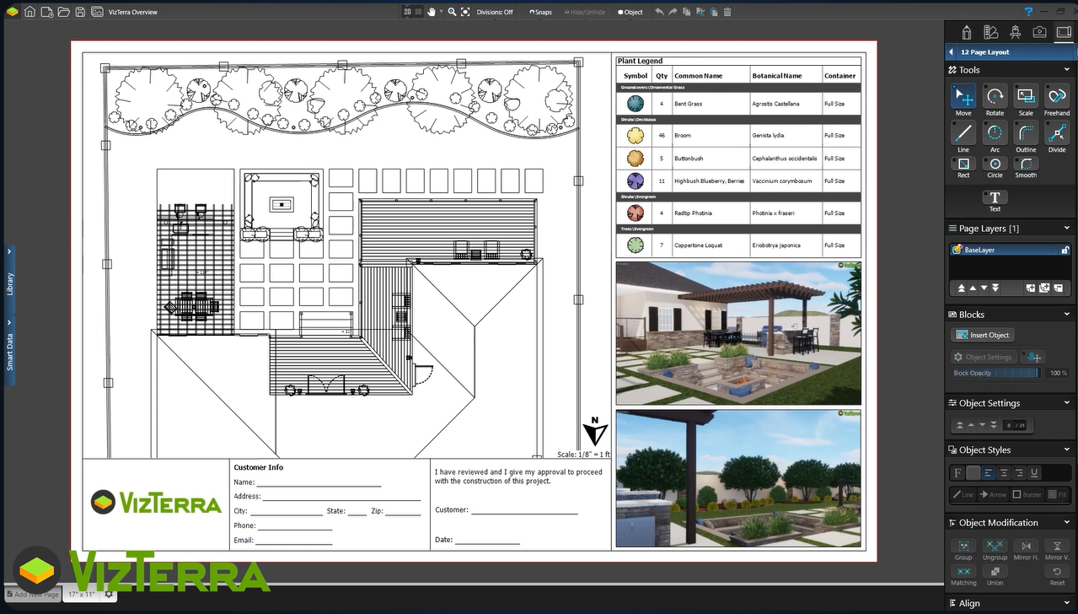1078x614 pixels.
Task: Select the Smooth tool
Action: click(1026, 164)
